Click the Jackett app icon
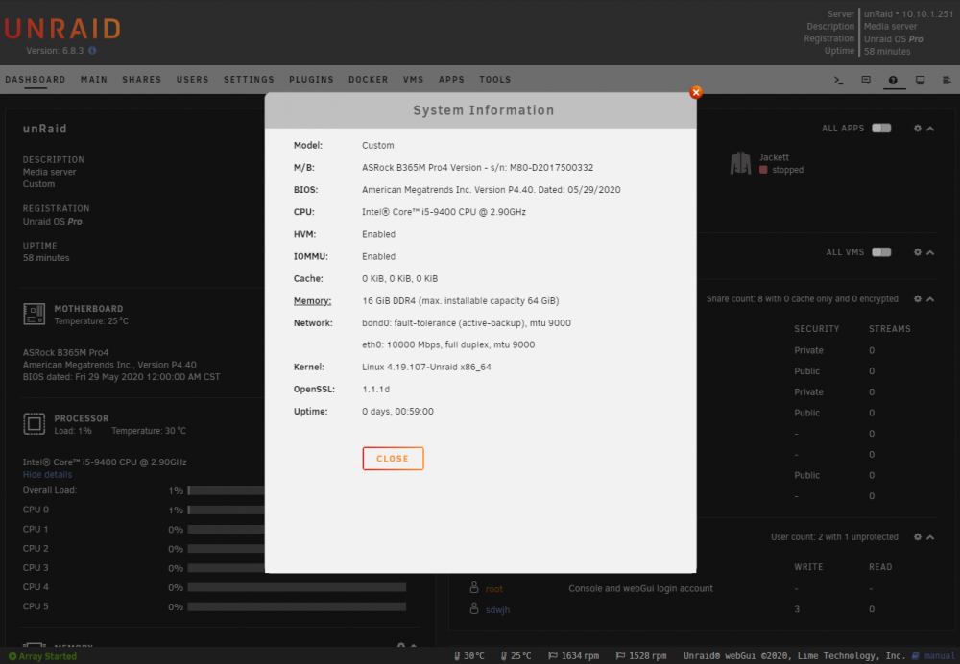 click(x=740, y=163)
